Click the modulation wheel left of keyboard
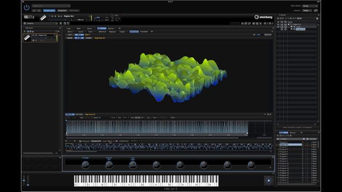This screenshot has width=342, height=192. click(28, 180)
